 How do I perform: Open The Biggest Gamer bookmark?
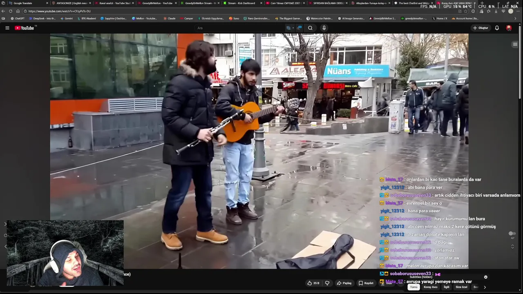288,18
